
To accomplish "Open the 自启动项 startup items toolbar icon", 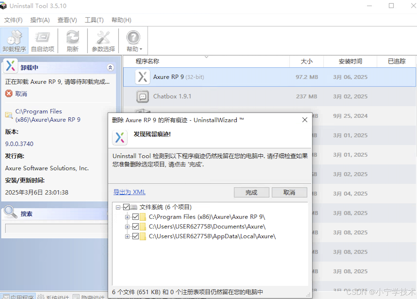I will pos(42,37).
